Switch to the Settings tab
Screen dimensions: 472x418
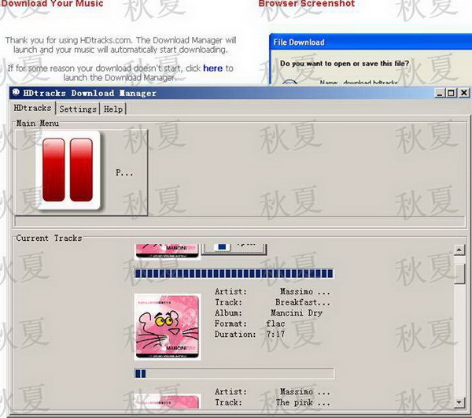(78, 109)
